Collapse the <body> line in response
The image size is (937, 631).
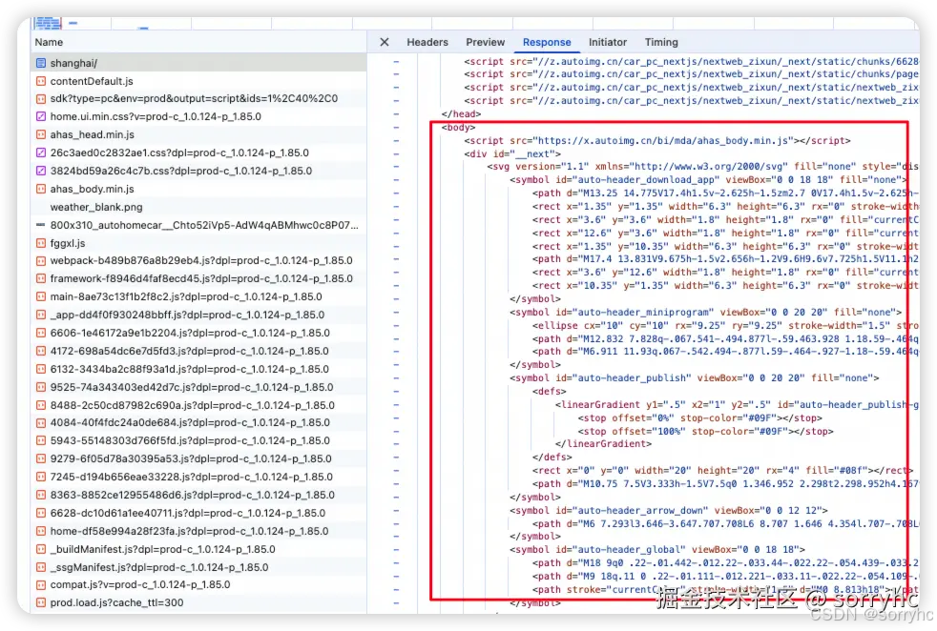396,128
